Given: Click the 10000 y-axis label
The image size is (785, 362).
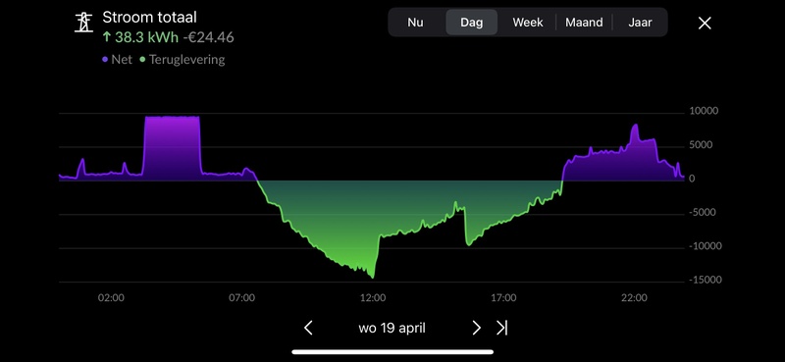Looking at the screenshot, I should tap(704, 111).
